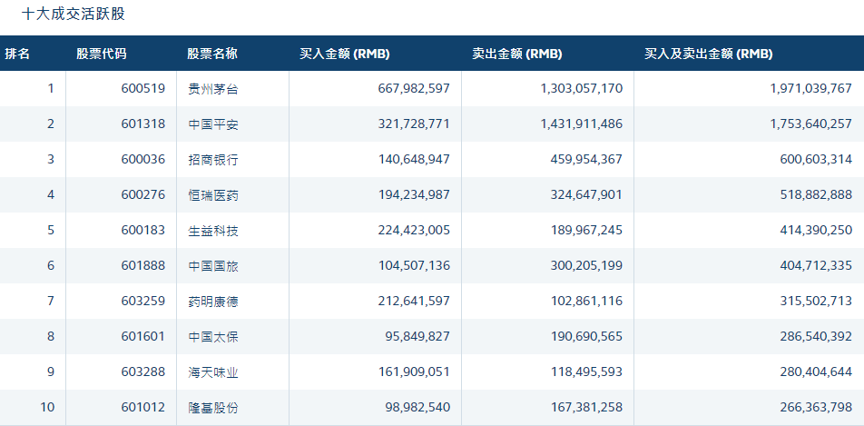Select stock code 601888

(x=143, y=265)
